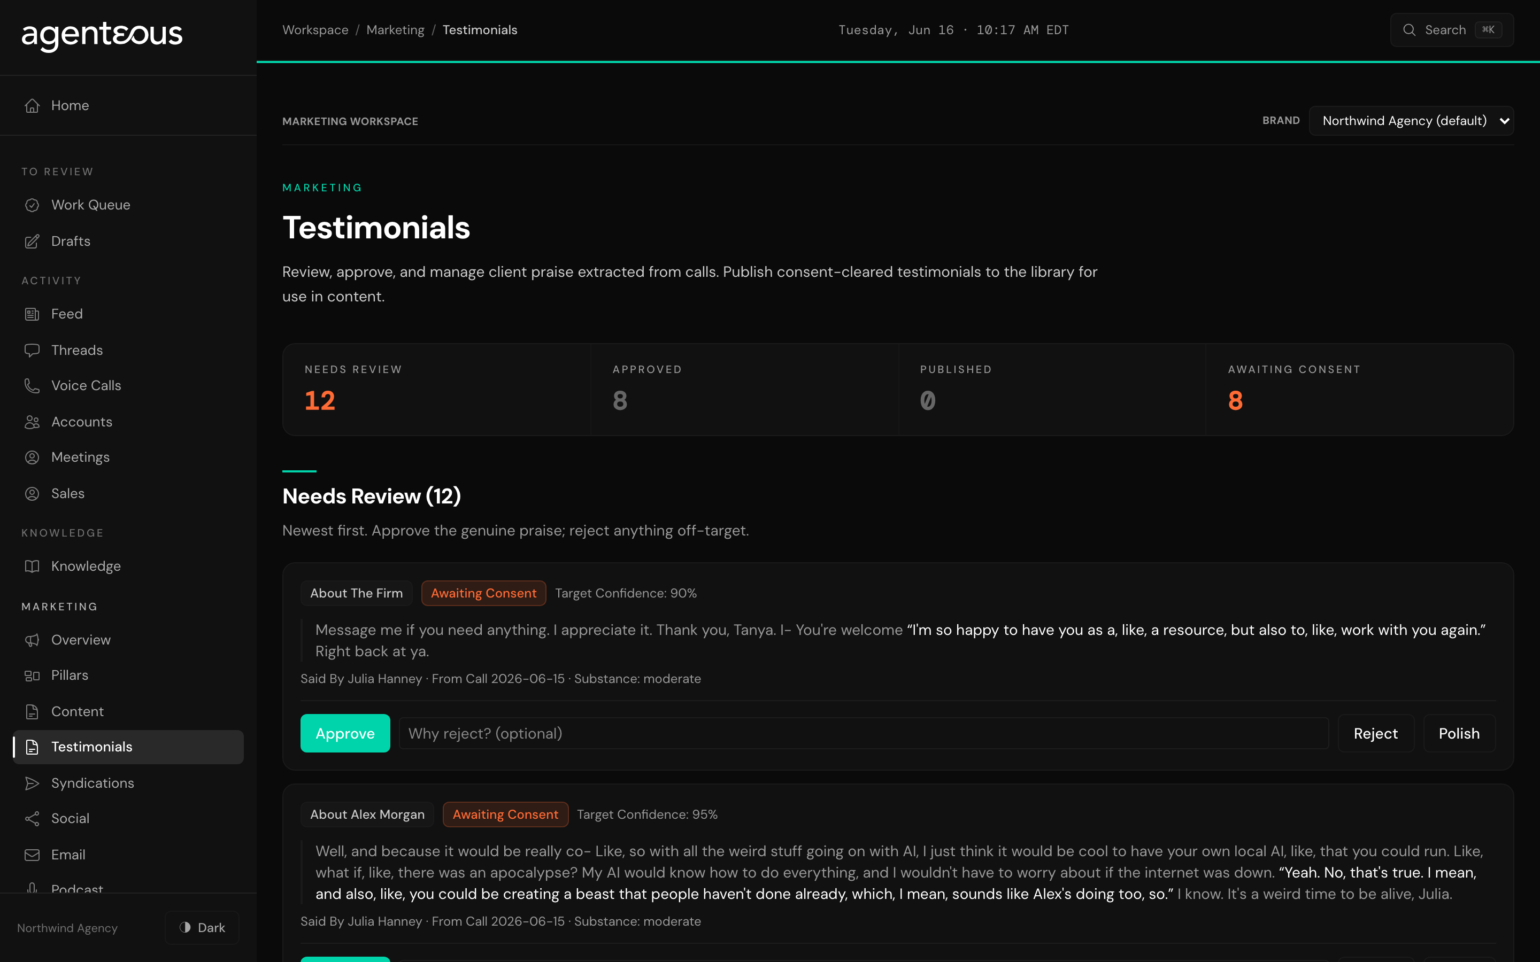Click the Threads speech bubble icon
This screenshot has width=1540, height=962.
[32, 350]
